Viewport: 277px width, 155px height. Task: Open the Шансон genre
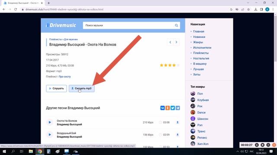[203, 119]
